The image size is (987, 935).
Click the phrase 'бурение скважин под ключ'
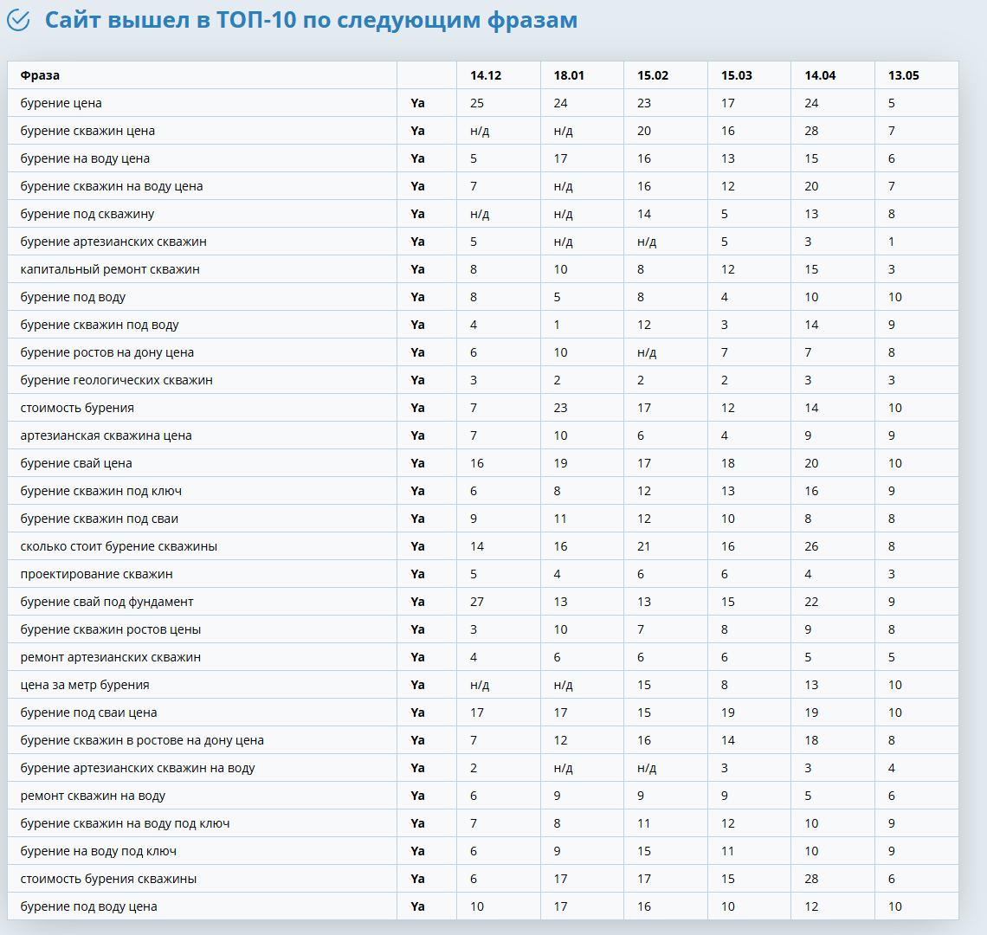pyautogui.click(x=100, y=491)
